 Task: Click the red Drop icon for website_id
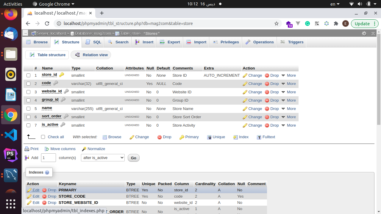click(267, 92)
